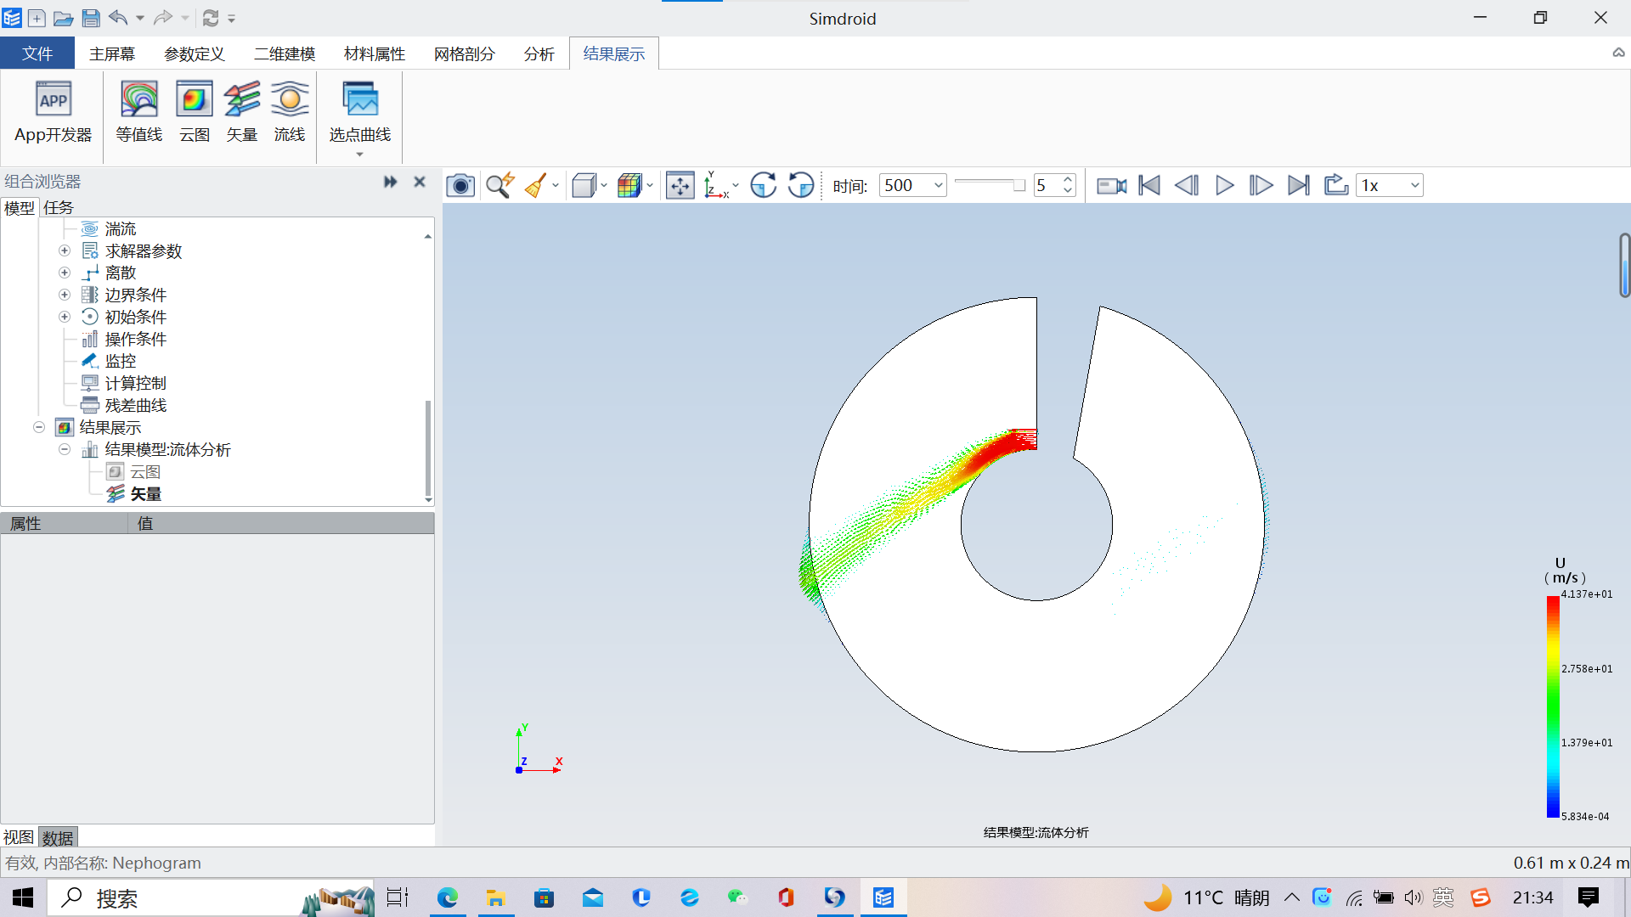Switch to the 材料属性 tab
Viewport: 1631px width, 917px height.
pyautogui.click(x=375, y=53)
